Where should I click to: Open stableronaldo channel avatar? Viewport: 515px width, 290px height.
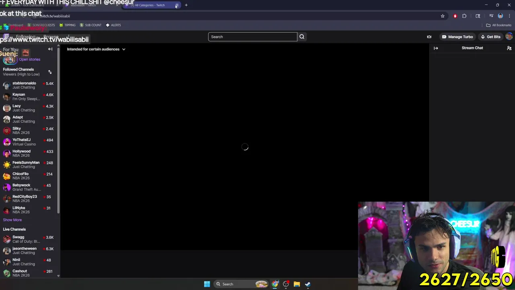point(6,85)
